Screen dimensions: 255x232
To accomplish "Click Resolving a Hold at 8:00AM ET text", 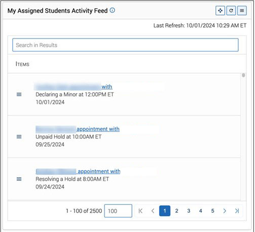I will point(72,179).
